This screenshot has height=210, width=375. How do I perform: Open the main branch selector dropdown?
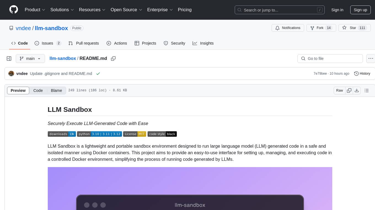click(x=30, y=59)
